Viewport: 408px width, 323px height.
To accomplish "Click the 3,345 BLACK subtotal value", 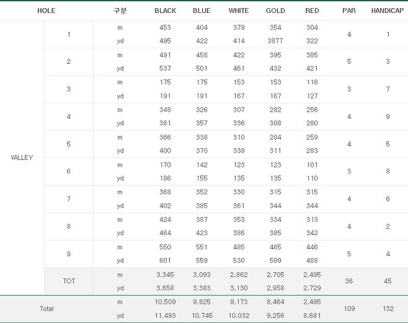I will pos(166,274).
